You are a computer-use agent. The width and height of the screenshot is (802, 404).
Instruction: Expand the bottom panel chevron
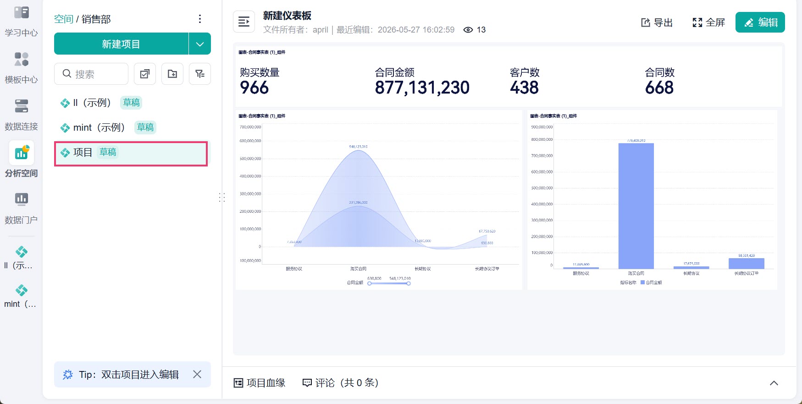(774, 383)
